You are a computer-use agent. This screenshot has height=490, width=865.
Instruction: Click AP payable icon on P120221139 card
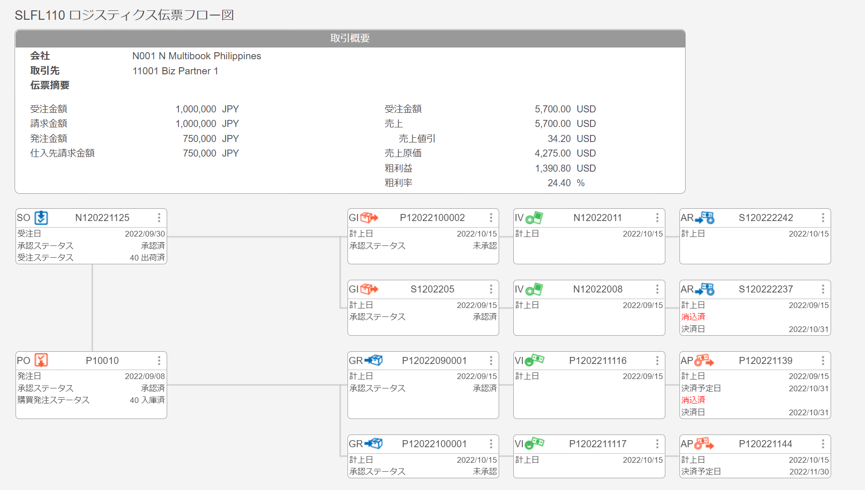pos(704,361)
